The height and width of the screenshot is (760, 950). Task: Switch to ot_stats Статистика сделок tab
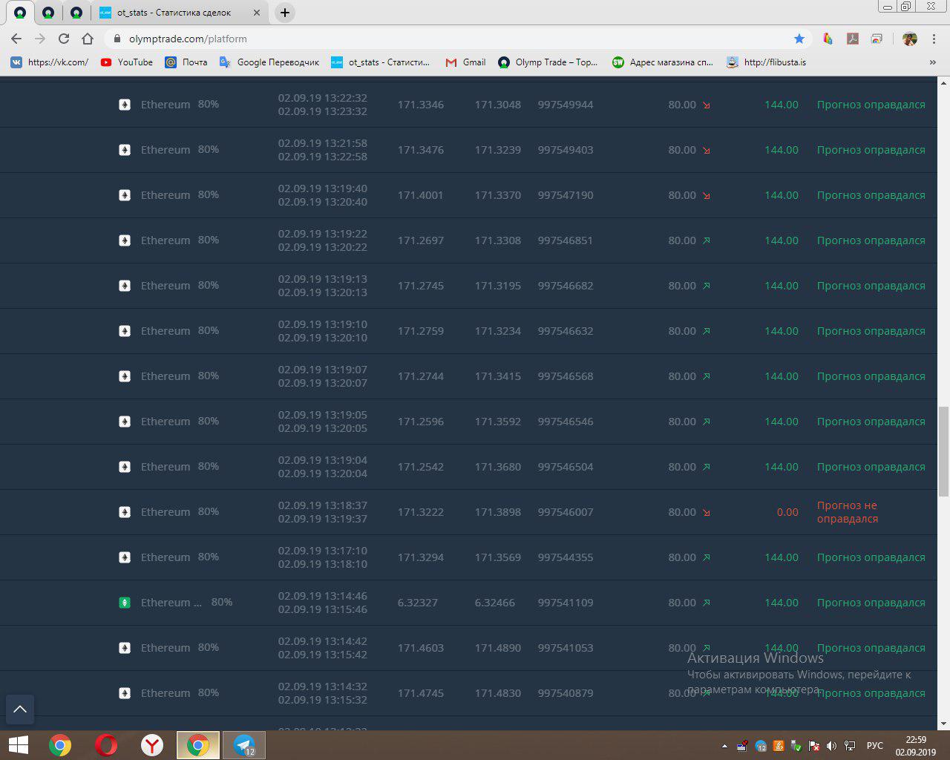click(173, 13)
